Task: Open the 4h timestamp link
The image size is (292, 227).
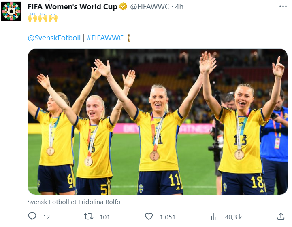Action: coord(179,7)
